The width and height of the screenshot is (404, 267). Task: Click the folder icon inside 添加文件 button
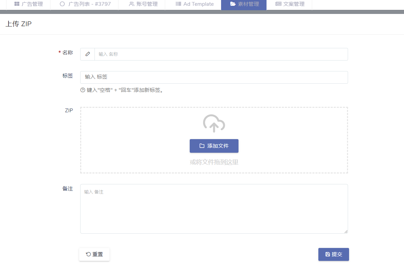(x=202, y=146)
